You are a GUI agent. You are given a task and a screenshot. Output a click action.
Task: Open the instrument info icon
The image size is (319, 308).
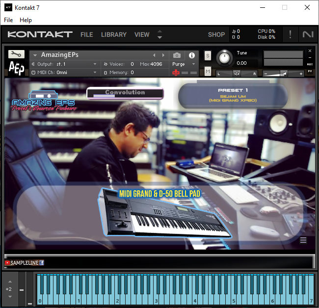click(x=191, y=55)
